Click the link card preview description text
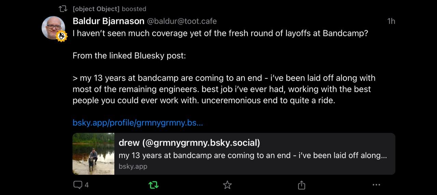Screen dimensions: 437x195 (x=253, y=155)
